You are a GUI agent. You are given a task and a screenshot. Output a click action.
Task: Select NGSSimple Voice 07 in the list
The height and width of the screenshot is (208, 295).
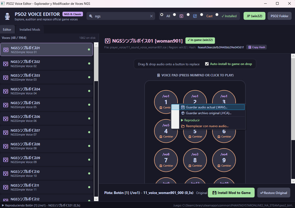coord(46,132)
